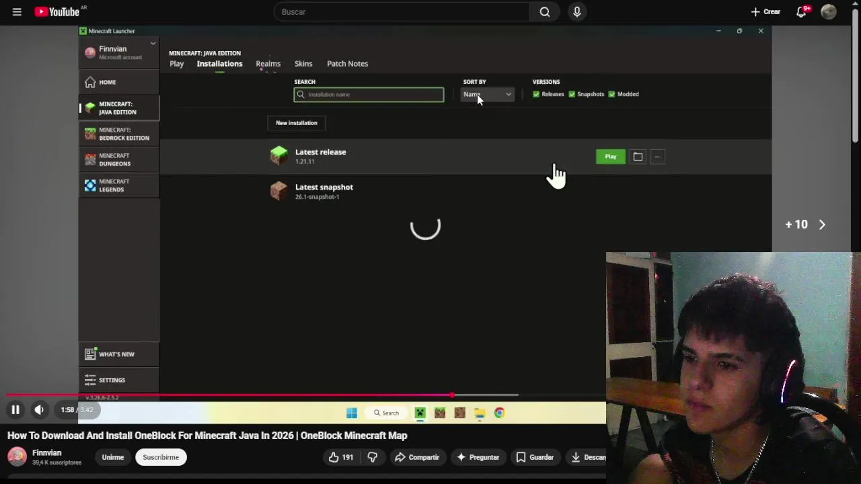Viewport: 861px width, 484px height.
Task: Click the New installation button
Action: (x=297, y=123)
